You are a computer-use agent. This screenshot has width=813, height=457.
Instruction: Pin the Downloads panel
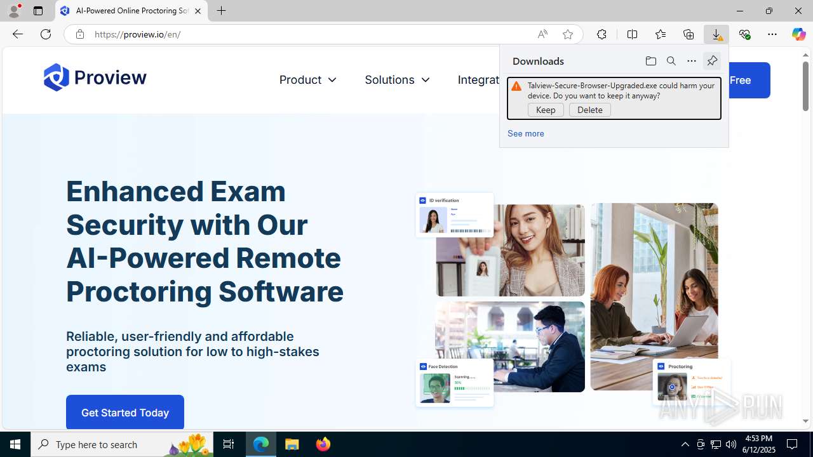click(x=712, y=61)
